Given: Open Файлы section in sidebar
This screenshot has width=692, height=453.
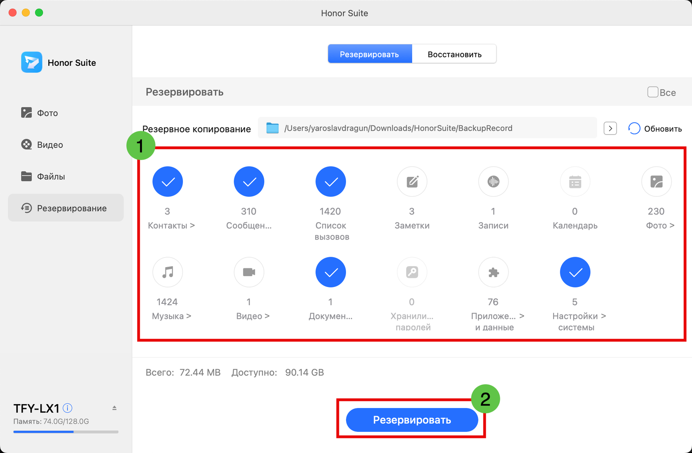Looking at the screenshot, I should [66, 176].
